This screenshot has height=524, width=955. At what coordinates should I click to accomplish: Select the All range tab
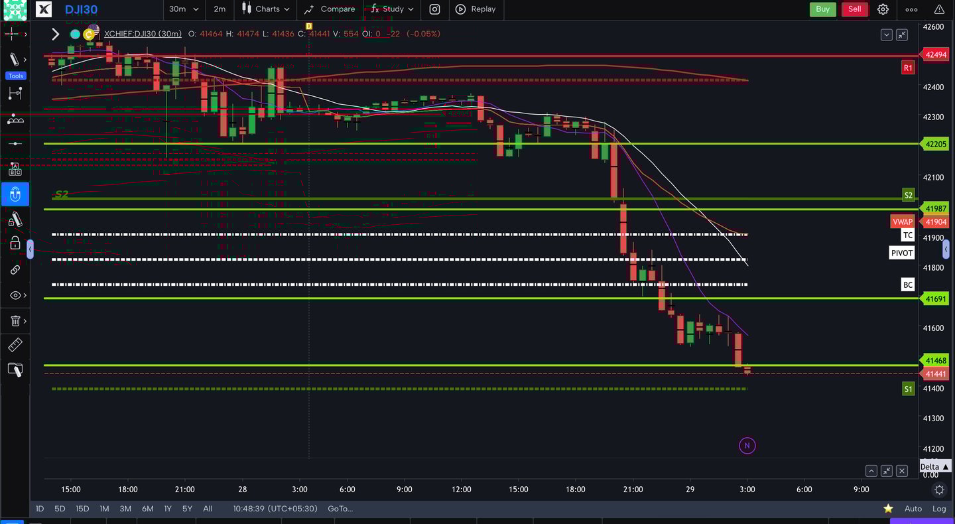click(x=208, y=509)
